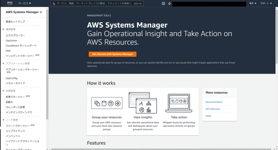
Task: Open フリートマネージャー in sidebar
Action: [x=18, y=126]
